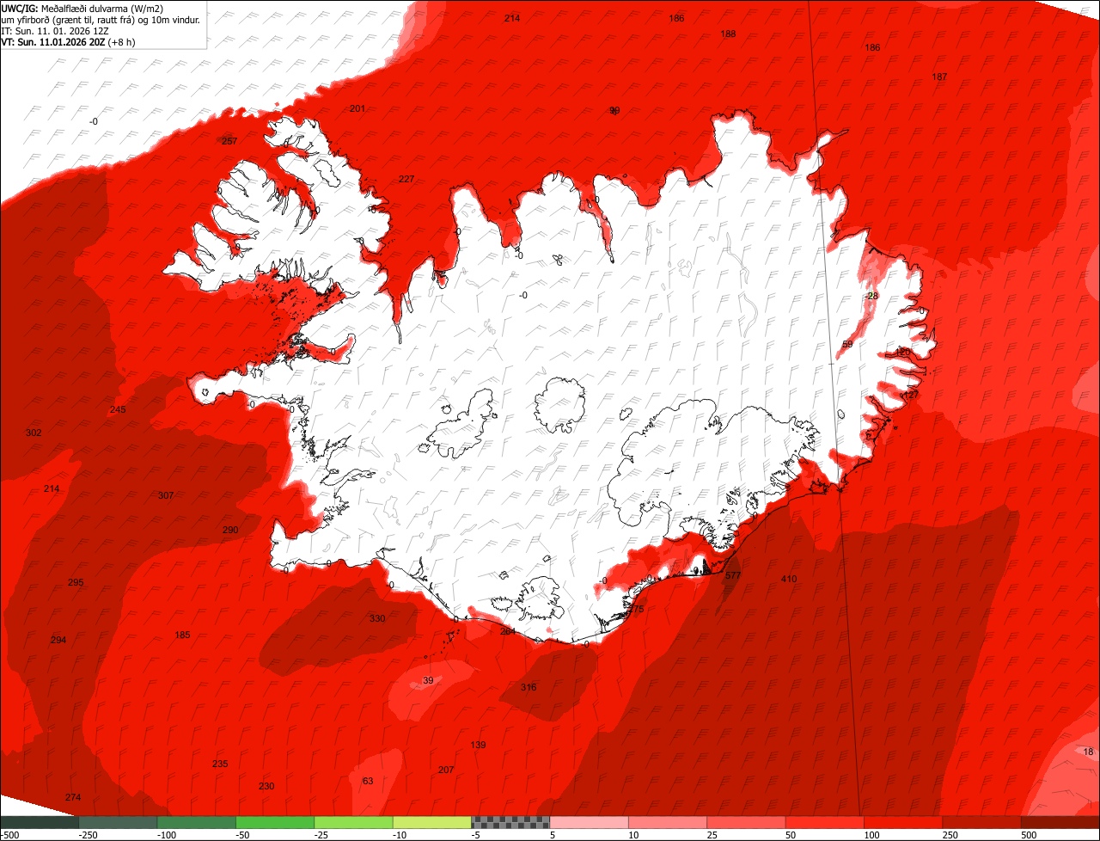Click the map value 290
This screenshot has width=1100, height=841.
tap(230, 530)
